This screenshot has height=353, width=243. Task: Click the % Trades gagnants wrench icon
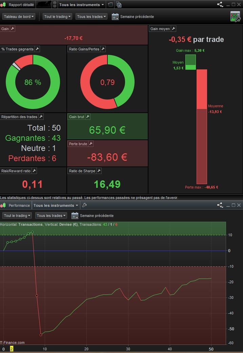pyautogui.click(x=37, y=49)
